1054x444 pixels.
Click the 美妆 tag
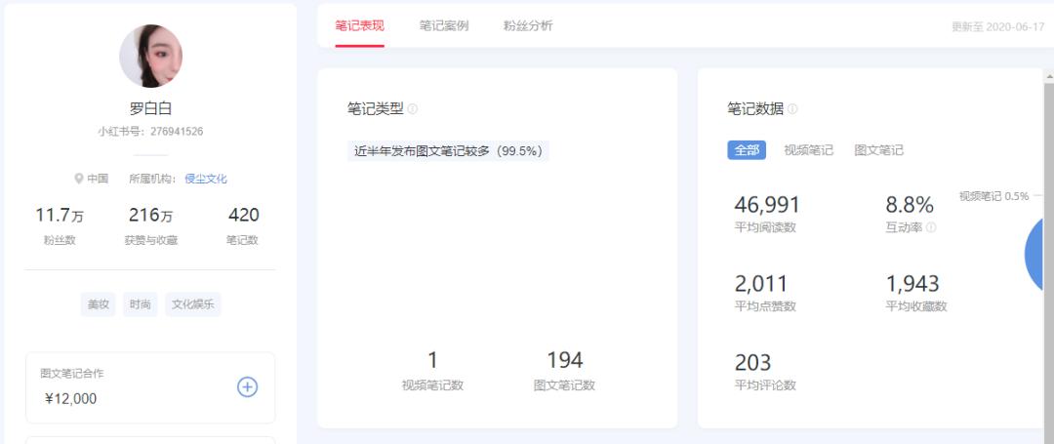pyautogui.click(x=99, y=304)
